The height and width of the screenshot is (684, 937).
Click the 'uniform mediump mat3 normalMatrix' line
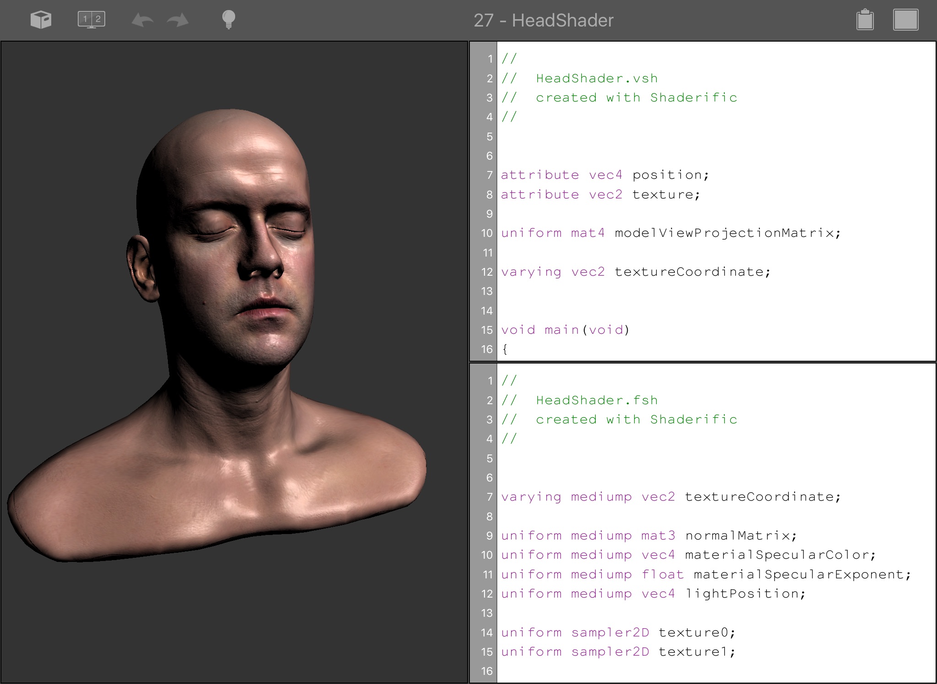click(x=649, y=536)
